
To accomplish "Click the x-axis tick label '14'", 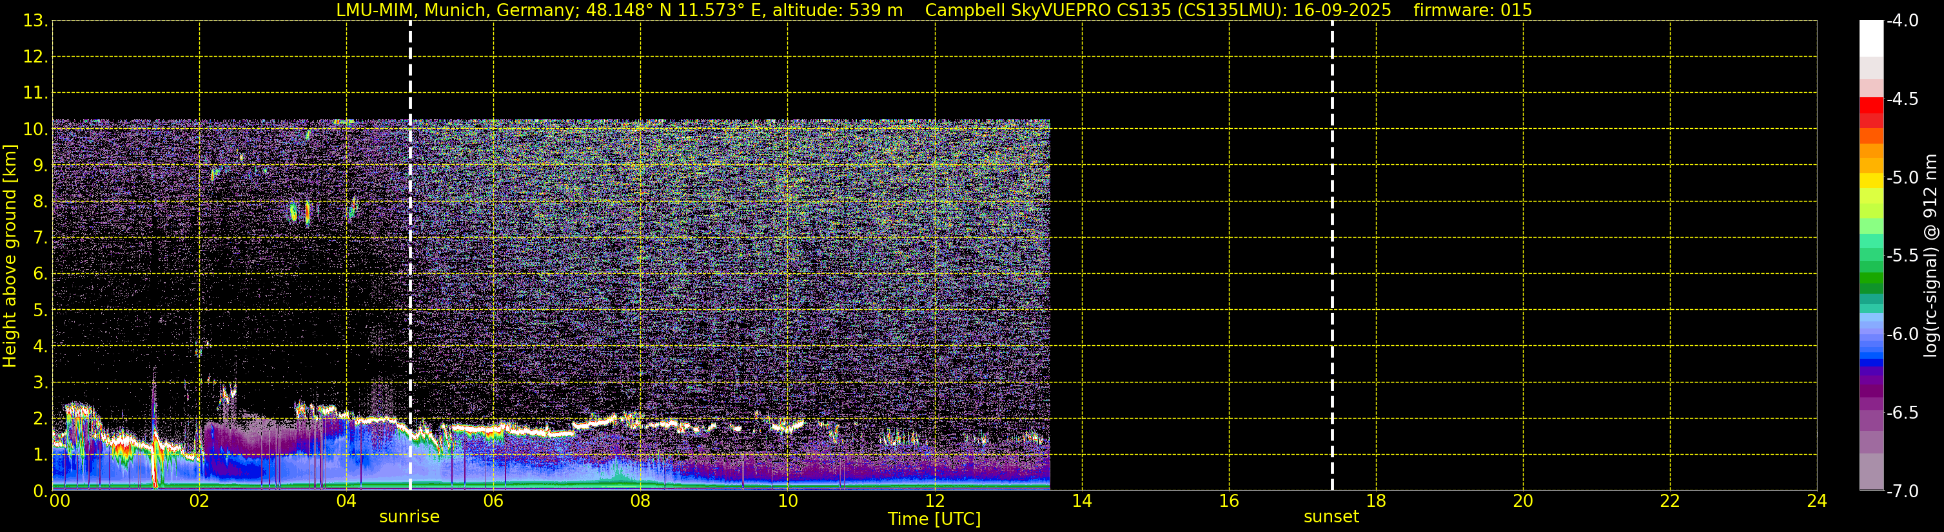I will point(1082,501).
